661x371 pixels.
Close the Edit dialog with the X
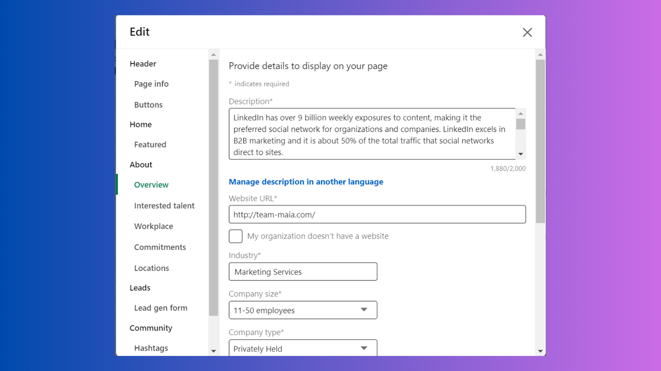point(527,33)
